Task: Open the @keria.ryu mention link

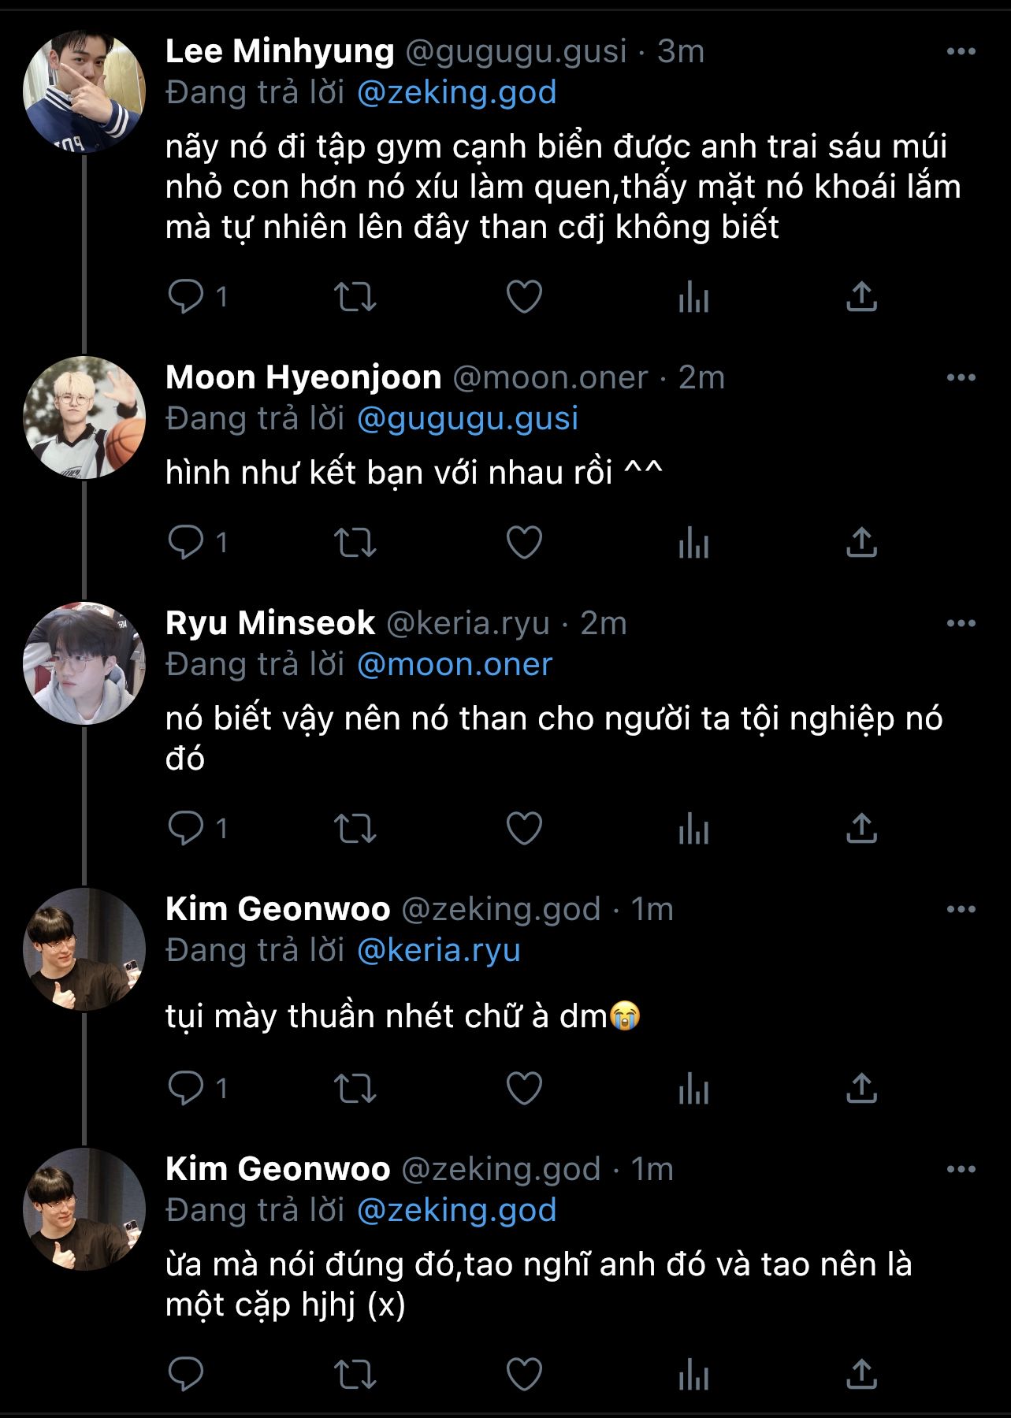Action: [x=438, y=950]
